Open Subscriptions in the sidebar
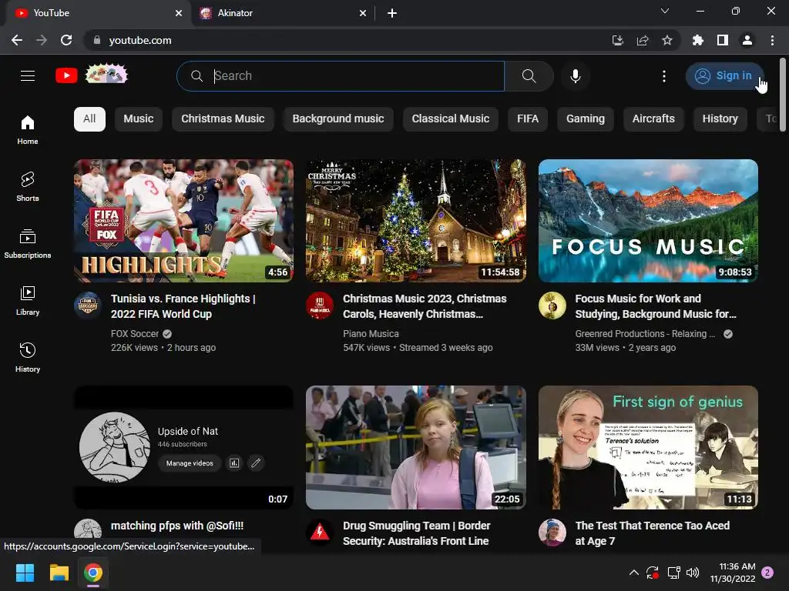Screen dimensions: 789x591 (28, 243)
